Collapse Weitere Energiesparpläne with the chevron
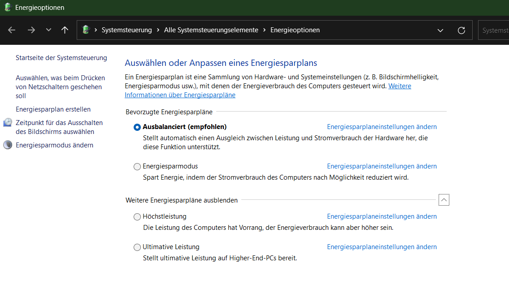This screenshot has width=509, height=289. tap(444, 200)
